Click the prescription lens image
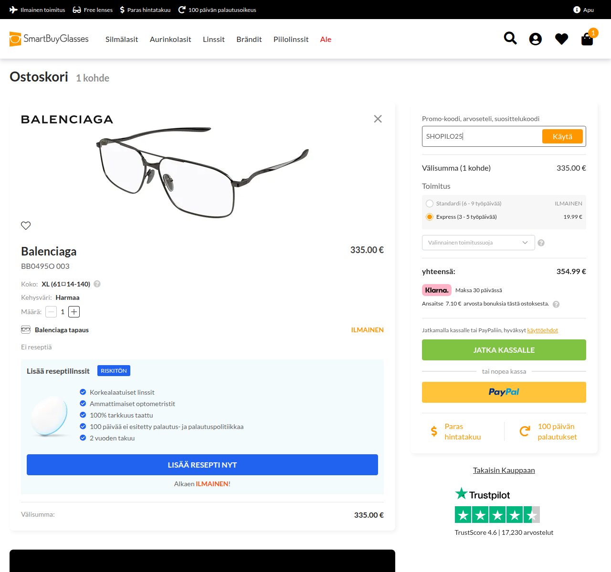This screenshot has width=611, height=572. pyautogui.click(x=49, y=416)
